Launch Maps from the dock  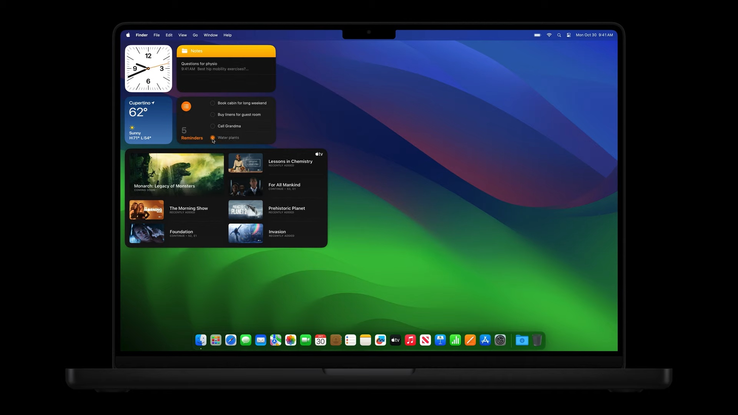(276, 340)
